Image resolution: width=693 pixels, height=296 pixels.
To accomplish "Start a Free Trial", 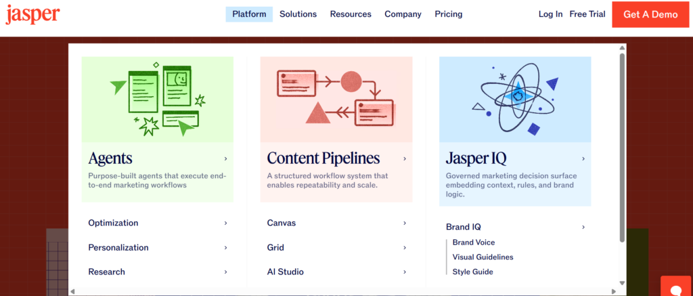I will [587, 14].
